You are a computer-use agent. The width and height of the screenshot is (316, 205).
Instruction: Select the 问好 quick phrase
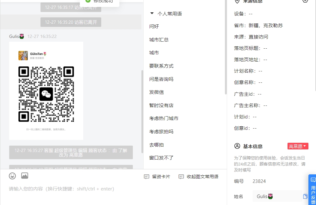[154, 26]
